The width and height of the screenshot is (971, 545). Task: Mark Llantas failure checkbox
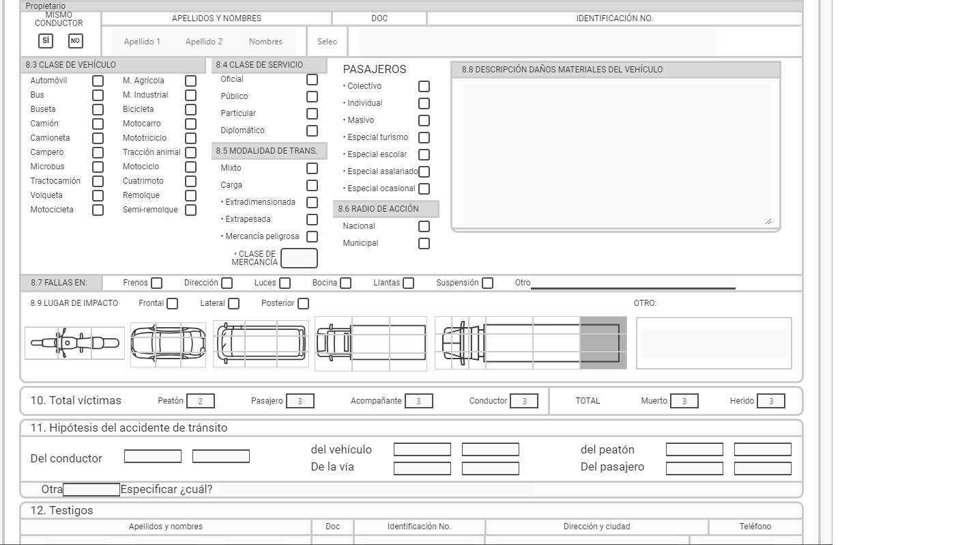point(408,283)
